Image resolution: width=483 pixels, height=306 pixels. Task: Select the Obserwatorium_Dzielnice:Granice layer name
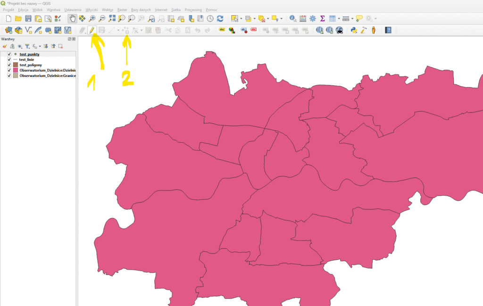48,75
